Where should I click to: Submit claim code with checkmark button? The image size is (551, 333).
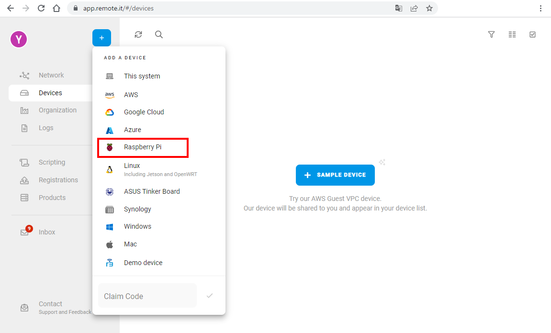(209, 296)
